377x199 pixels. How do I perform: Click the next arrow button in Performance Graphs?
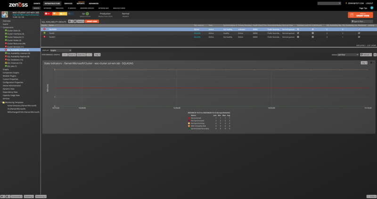click(89, 55)
